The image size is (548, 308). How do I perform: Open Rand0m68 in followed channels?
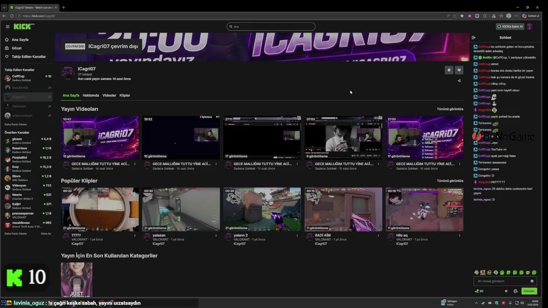28,88
